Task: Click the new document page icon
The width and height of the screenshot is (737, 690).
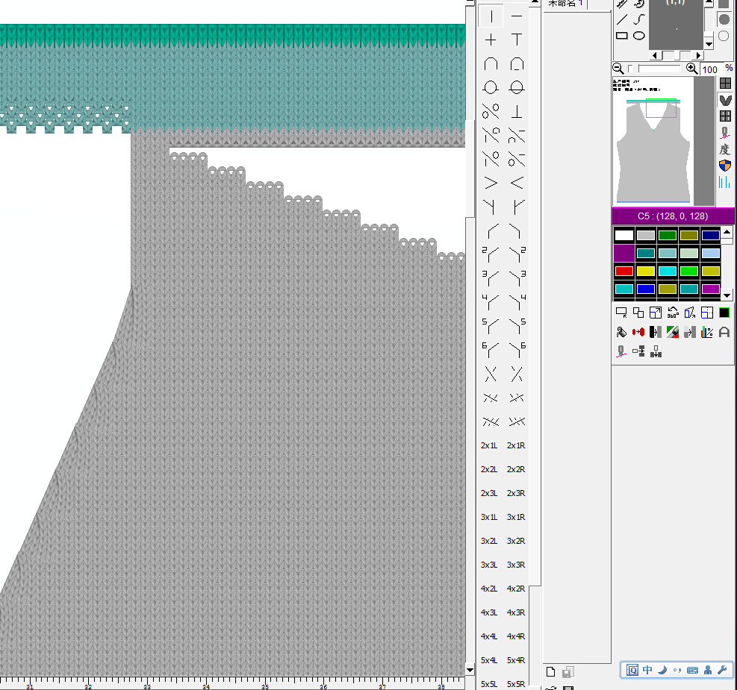Action: click(x=551, y=671)
